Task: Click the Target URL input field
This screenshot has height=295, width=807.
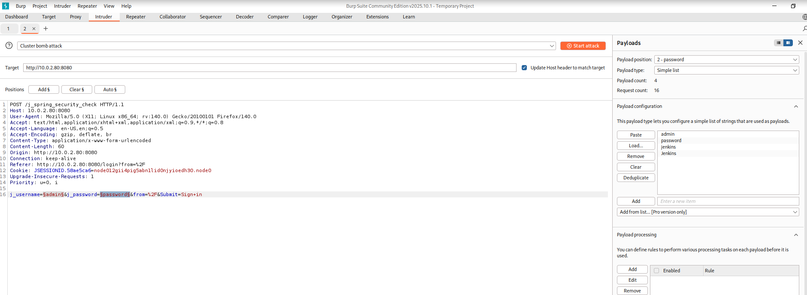Action: tap(270, 68)
